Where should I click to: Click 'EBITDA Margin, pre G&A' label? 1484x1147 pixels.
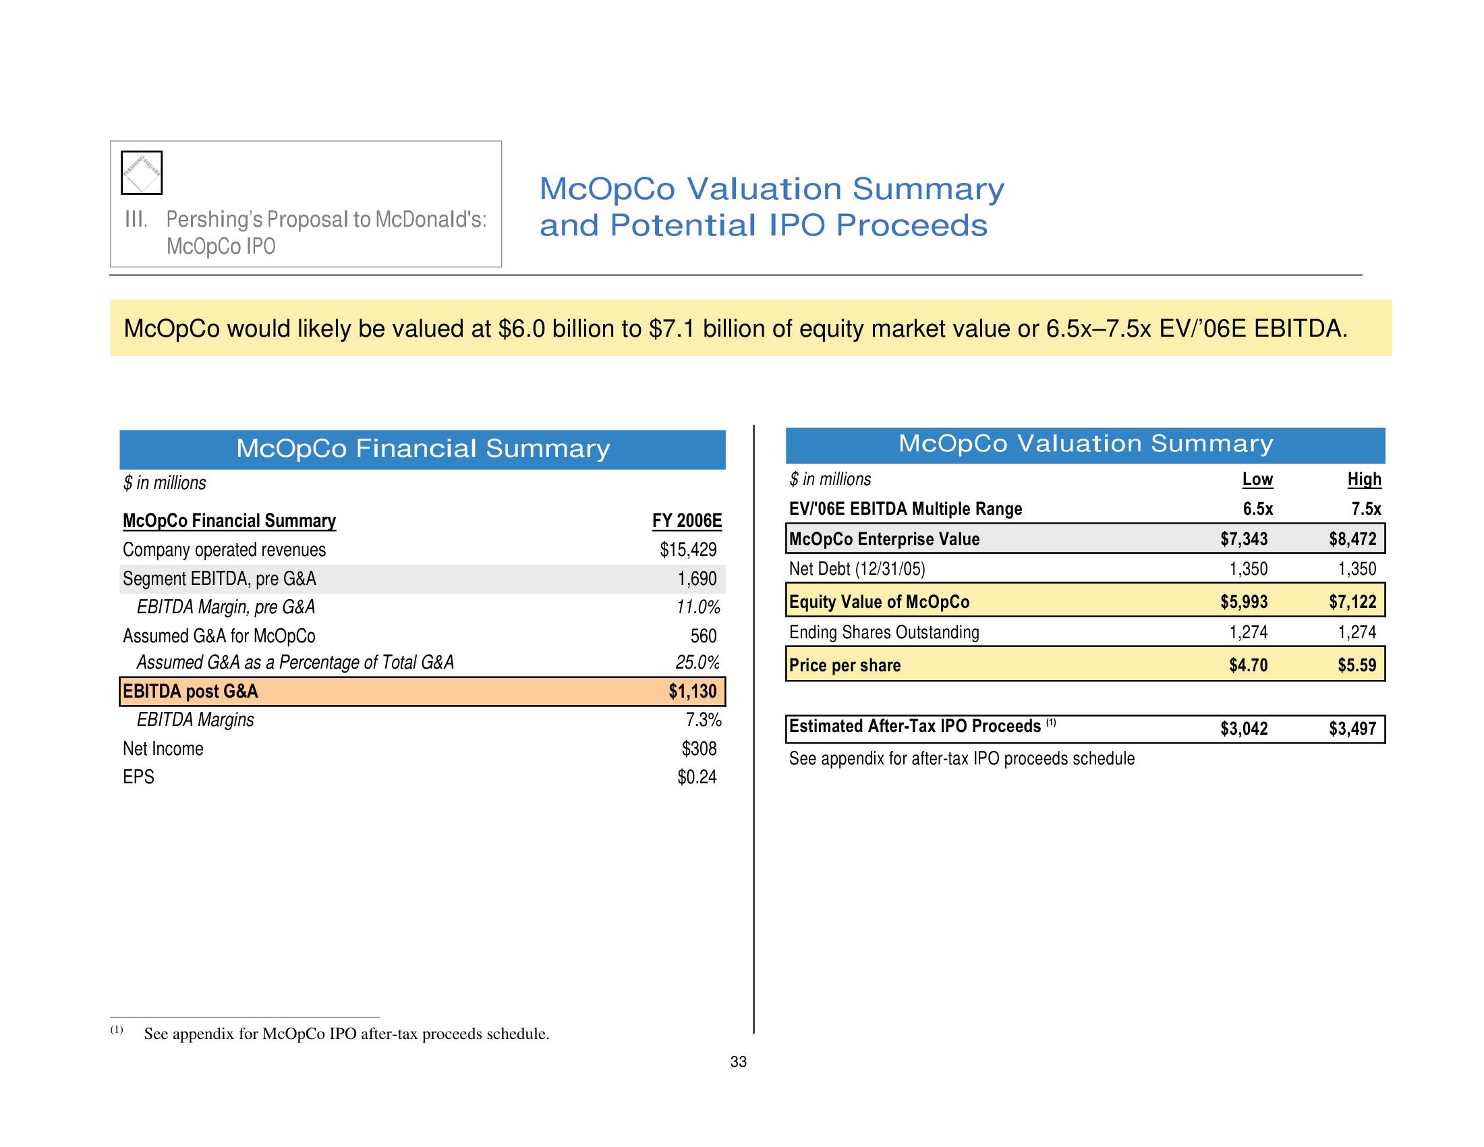pos(226,607)
